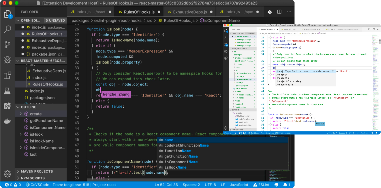Open Source Control view in light window
Viewport: 381px width, 188px height.
click(226, 44)
